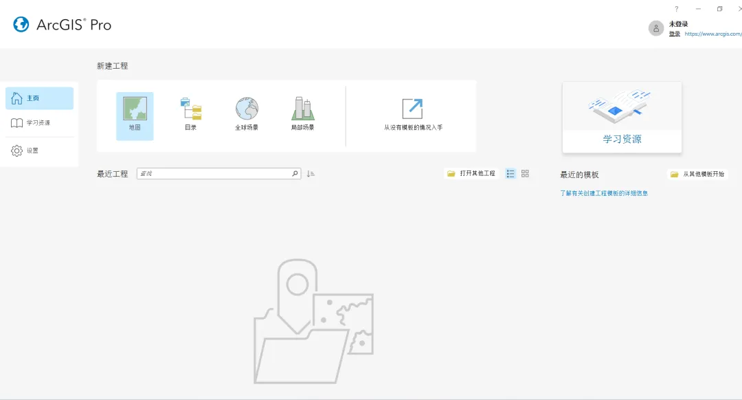Image resolution: width=742 pixels, height=400 pixels.
Task: Create a new Map (地图) project
Action: [x=135, y=116]
